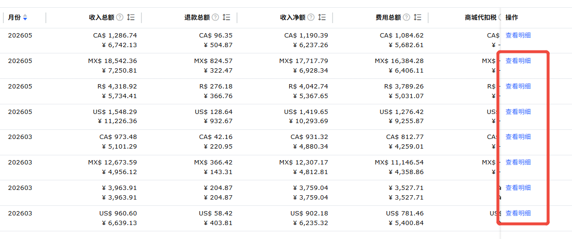Screen dimensions: 572x239
Task: Open help icon beside 商城代扣税
Action: tap(500, 17)
